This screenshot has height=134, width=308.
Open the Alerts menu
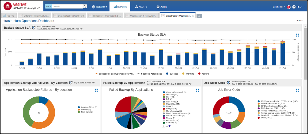(x=141, y=7)
